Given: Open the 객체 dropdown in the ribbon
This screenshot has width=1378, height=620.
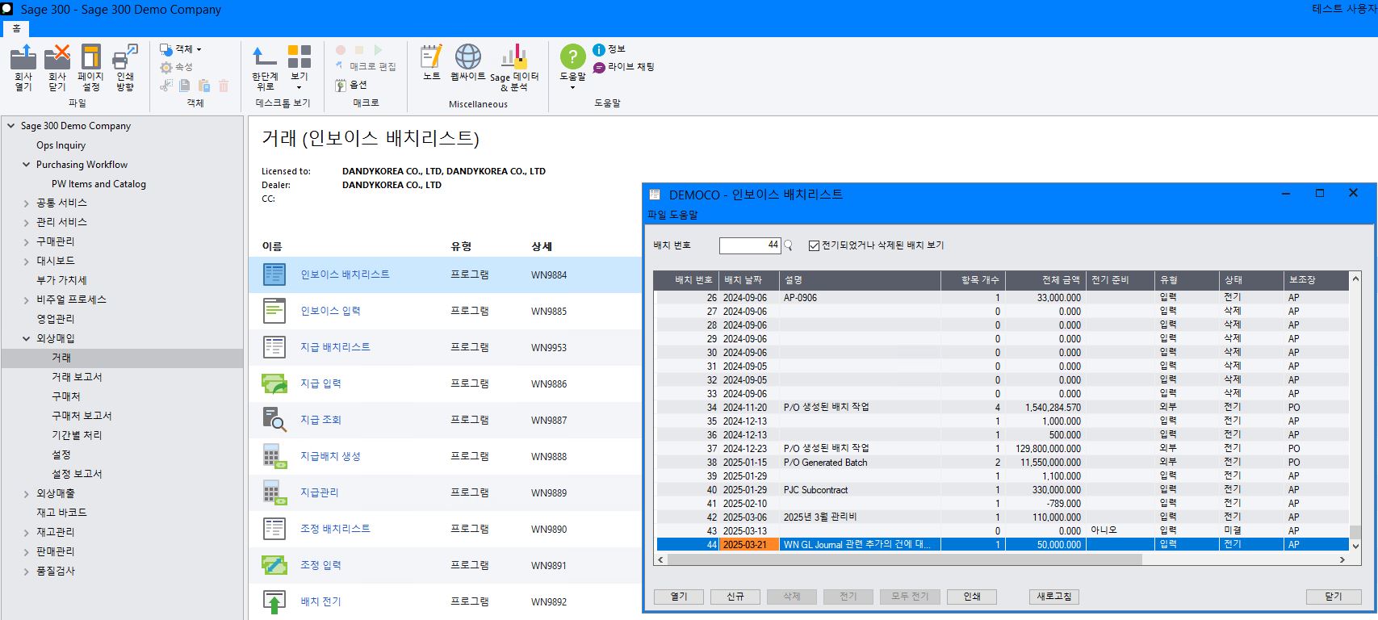Looking at the screenshot, I should [181, 49].
